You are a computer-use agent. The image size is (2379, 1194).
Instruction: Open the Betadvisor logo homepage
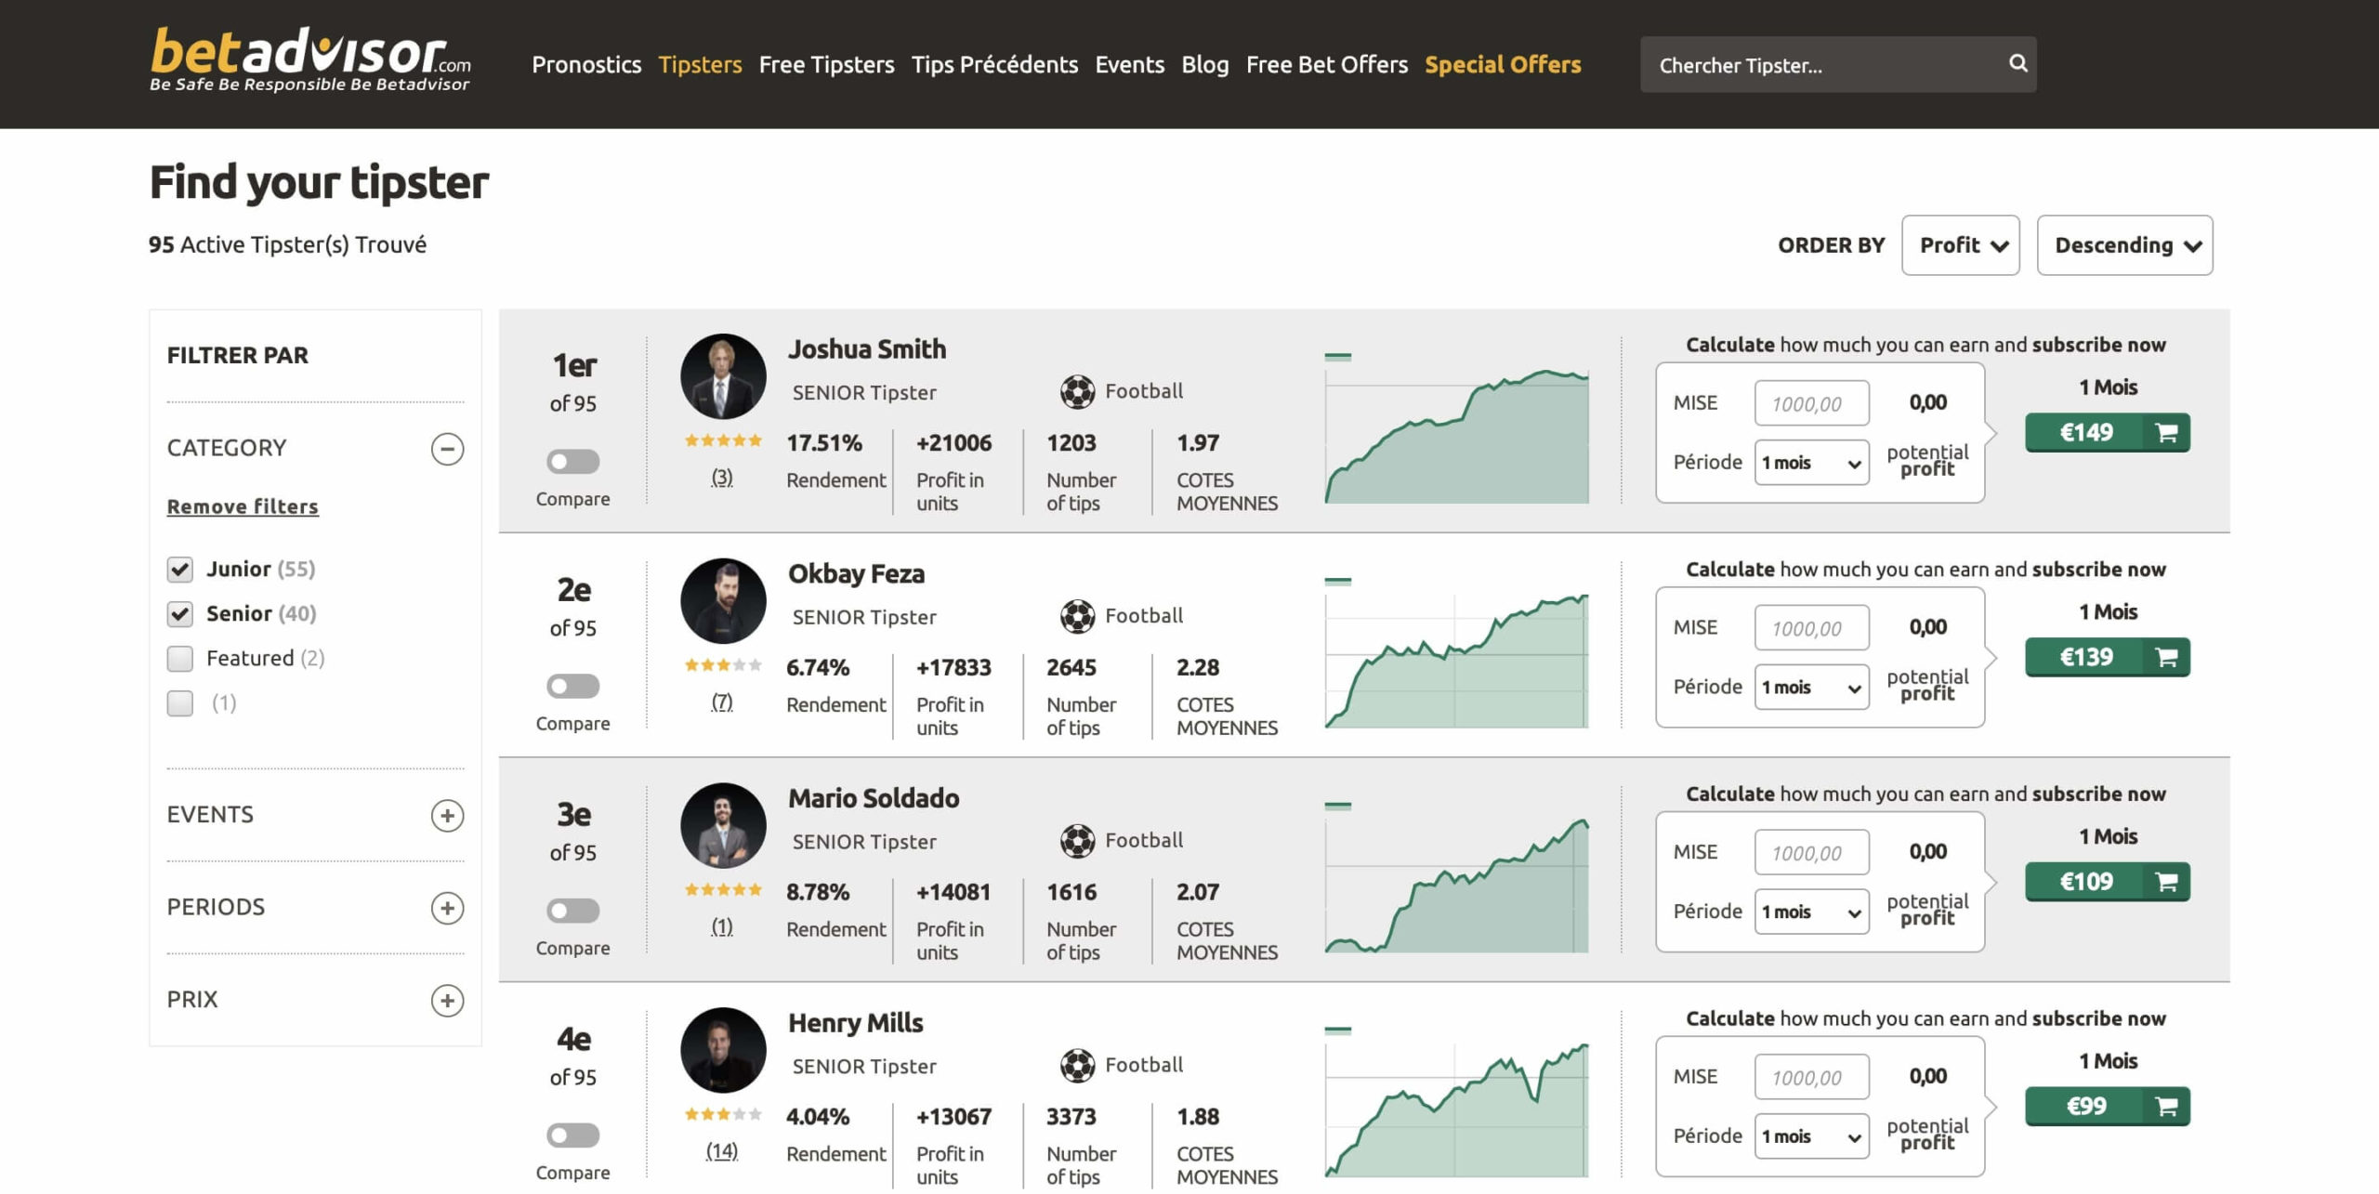click(310, 59)
